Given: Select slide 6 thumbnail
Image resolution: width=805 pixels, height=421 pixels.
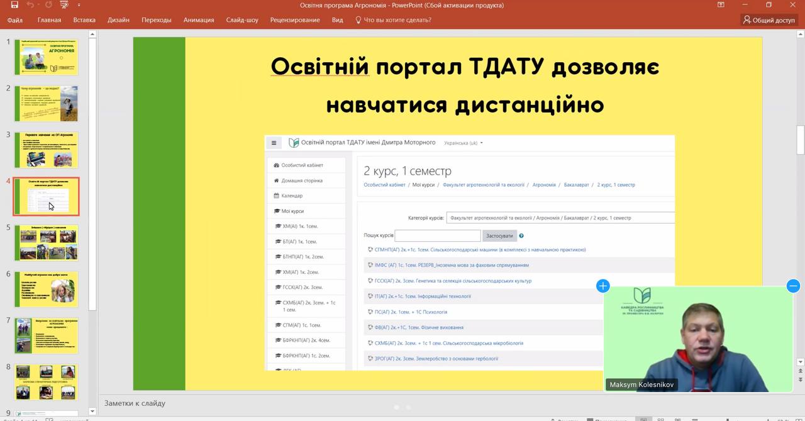Looking at the screenshot, I should pos(47,289).
